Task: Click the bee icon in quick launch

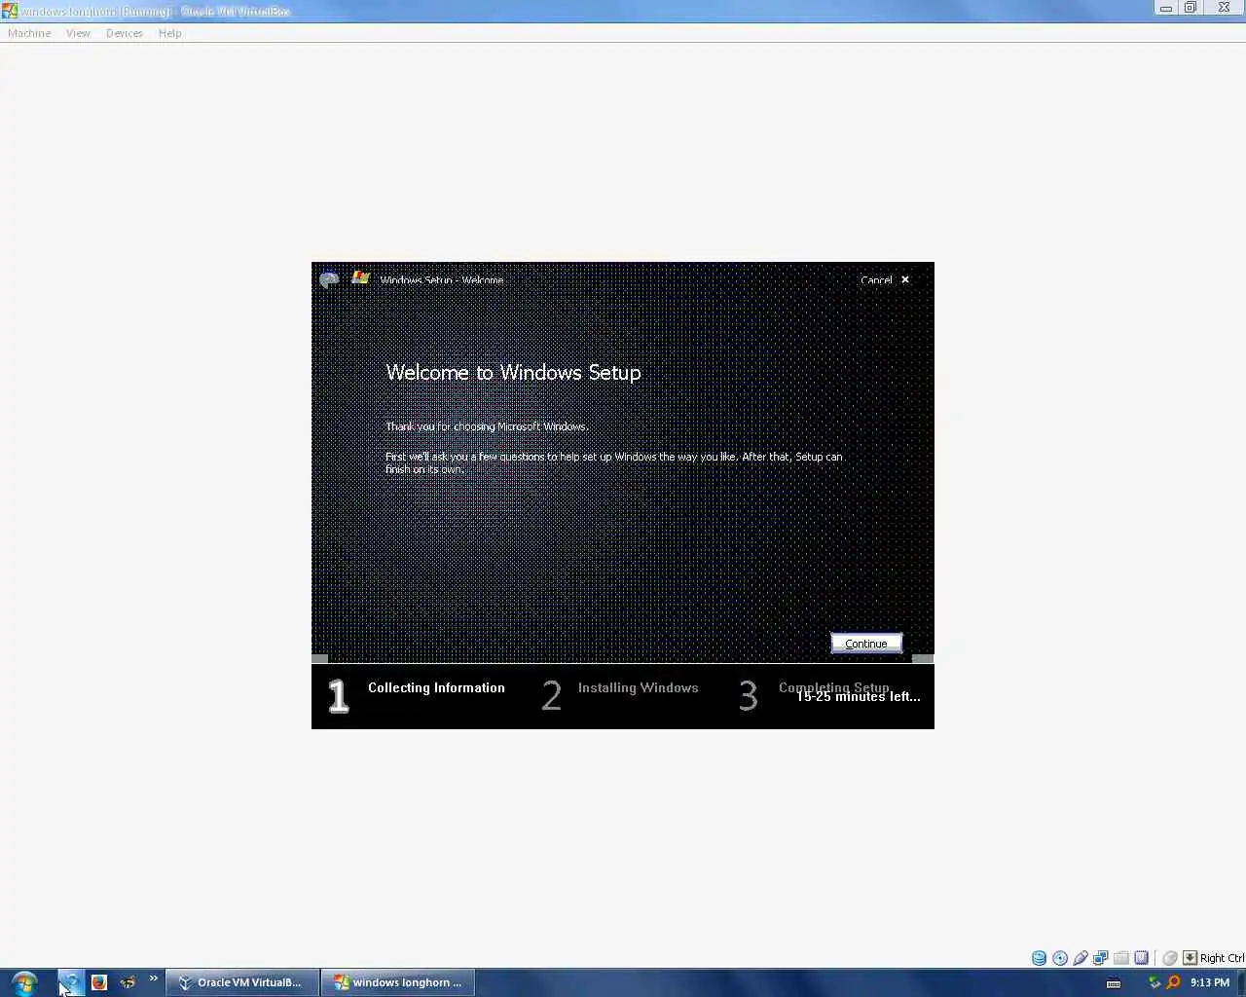Action: 128,982
